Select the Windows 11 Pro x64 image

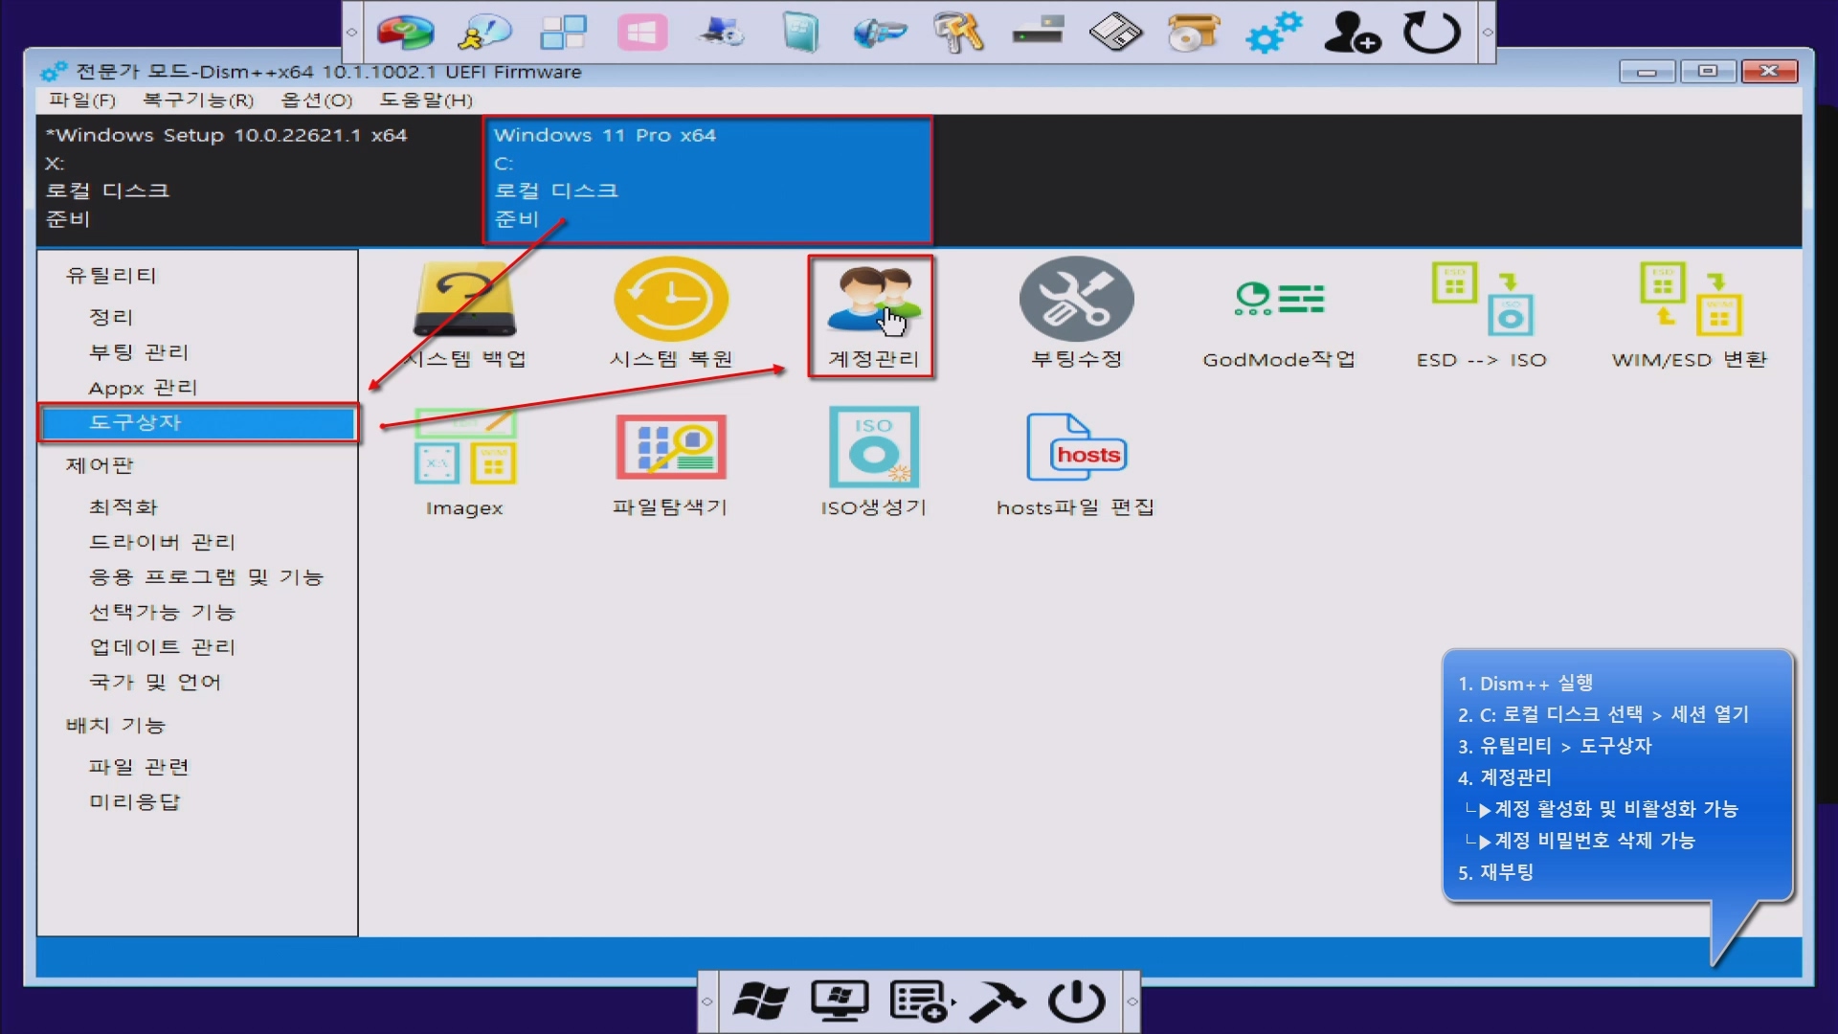[707, 179]
